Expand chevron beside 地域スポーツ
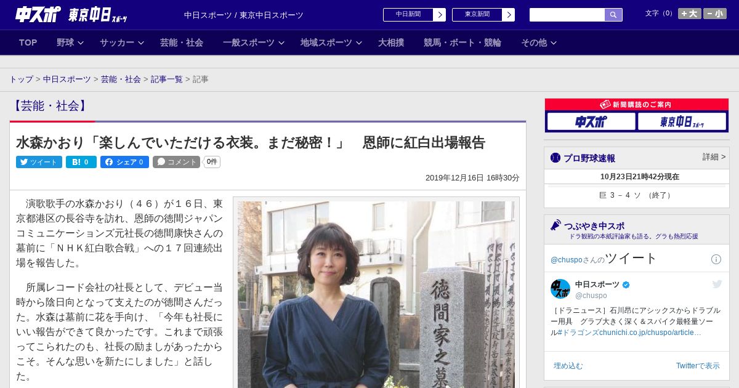This screenshot has width=739, height=388. [x=359, y=42]
